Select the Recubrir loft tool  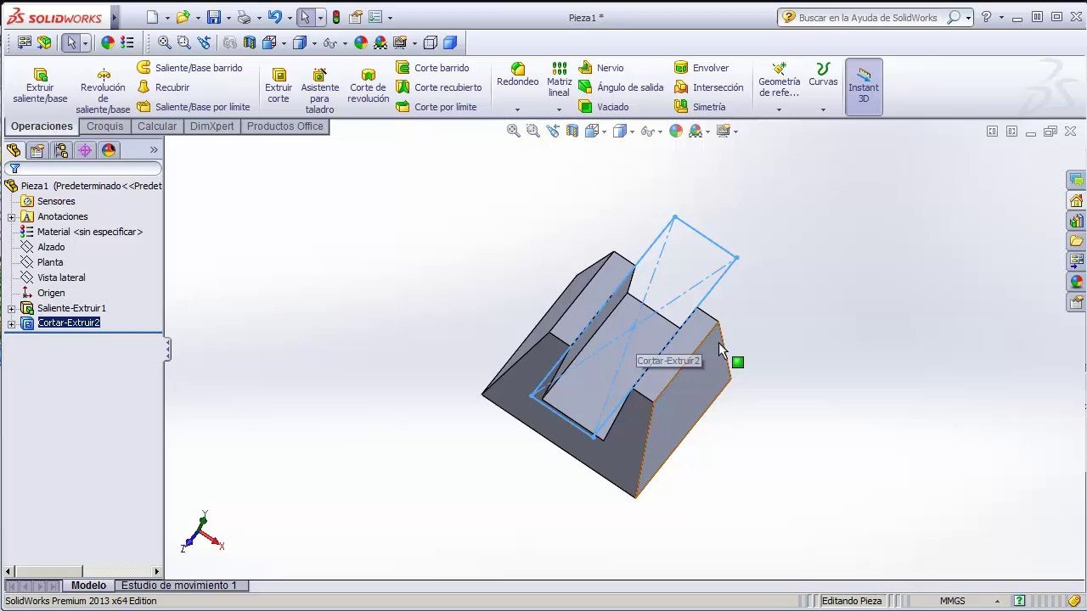coord(163,87)
